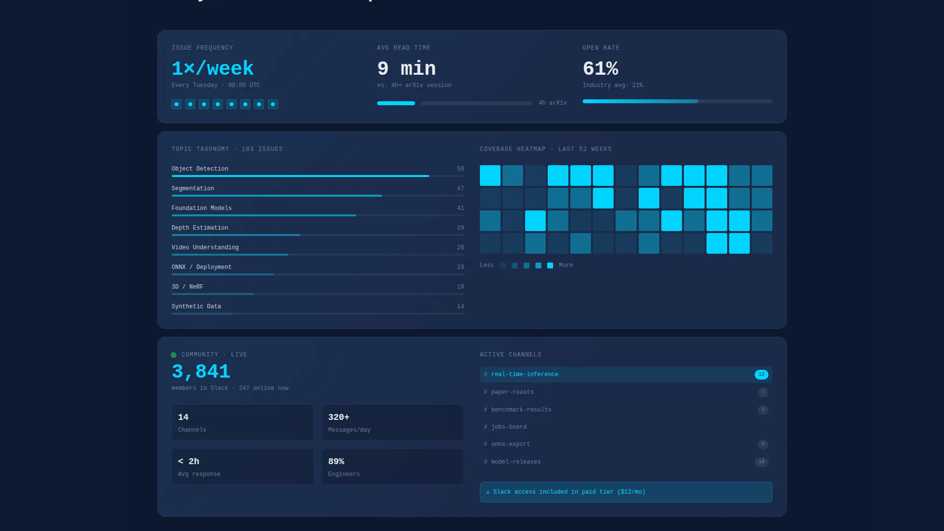
Task: Click the 19 badge beside model-releases
Action: [761, 462]
